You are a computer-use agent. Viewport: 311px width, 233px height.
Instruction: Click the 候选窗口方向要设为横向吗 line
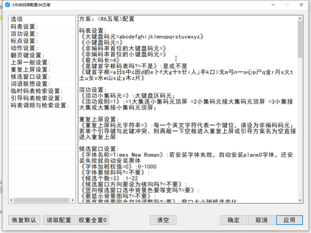click(x=134, y=184)
